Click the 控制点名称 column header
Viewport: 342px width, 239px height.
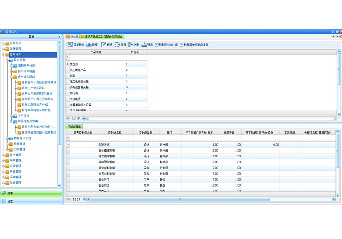point(116,133)
